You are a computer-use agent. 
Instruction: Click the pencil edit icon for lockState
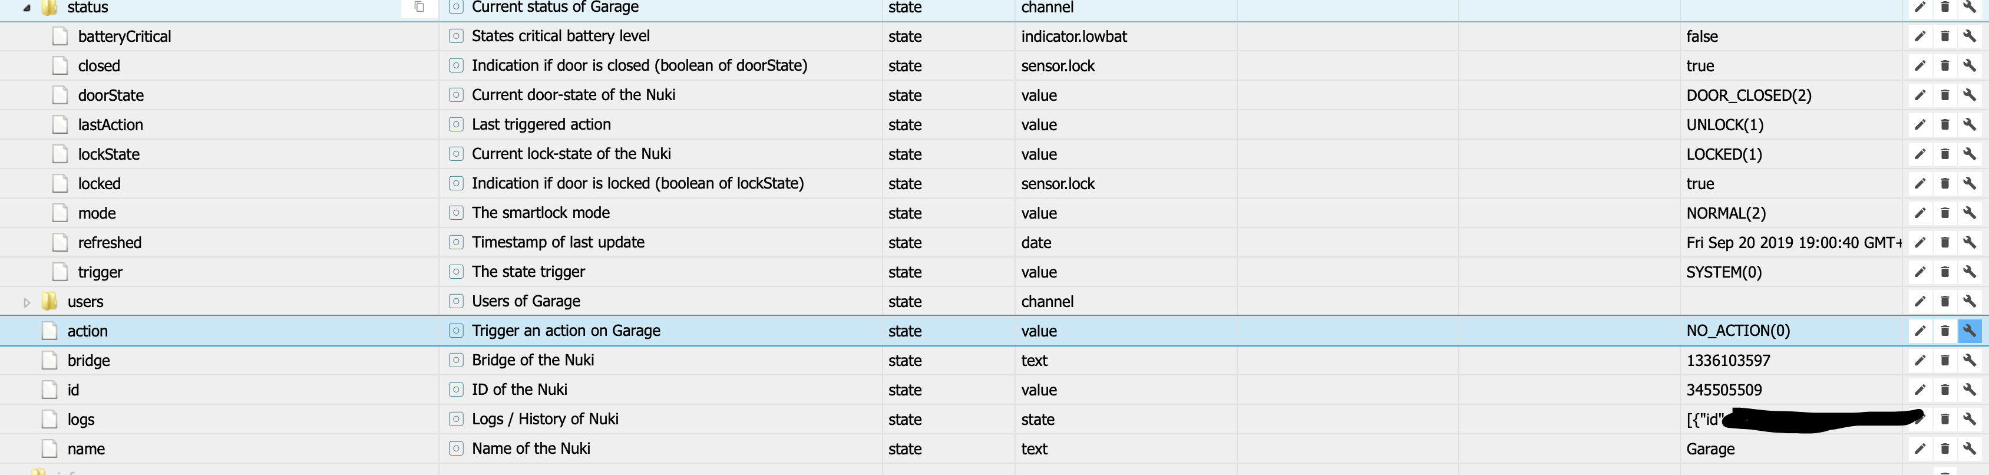point(1919,154)
